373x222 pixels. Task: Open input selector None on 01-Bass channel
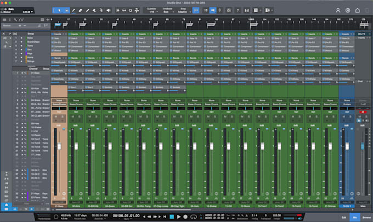click(x=59, y=100)
